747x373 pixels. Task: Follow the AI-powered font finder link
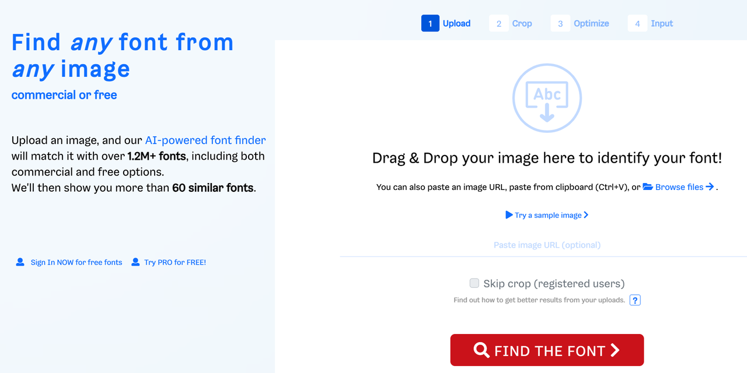click(x=205, y=140)
